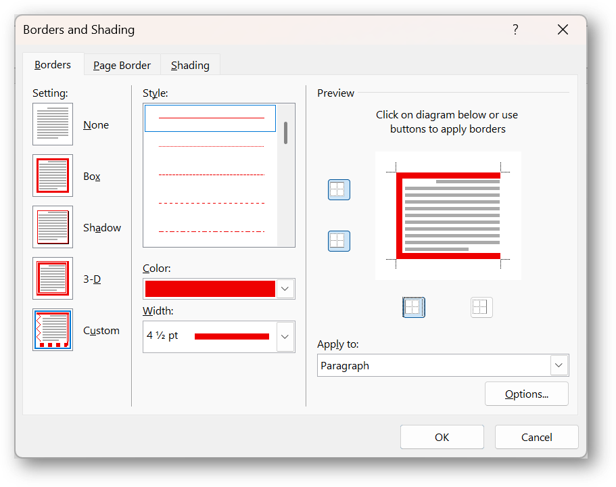
Task: Toggle the top border button beside the preview
Action: pos(339,189)
